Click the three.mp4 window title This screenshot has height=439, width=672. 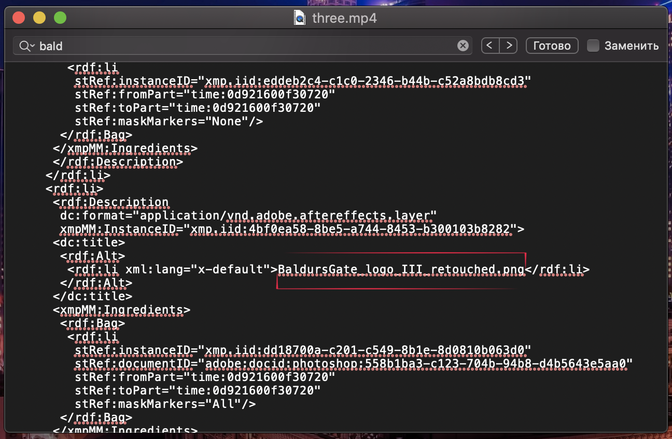point(344,19)
